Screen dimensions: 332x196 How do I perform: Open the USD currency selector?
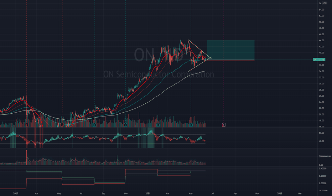click(325, 3)
